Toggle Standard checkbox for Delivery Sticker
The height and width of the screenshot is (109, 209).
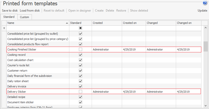81,92
